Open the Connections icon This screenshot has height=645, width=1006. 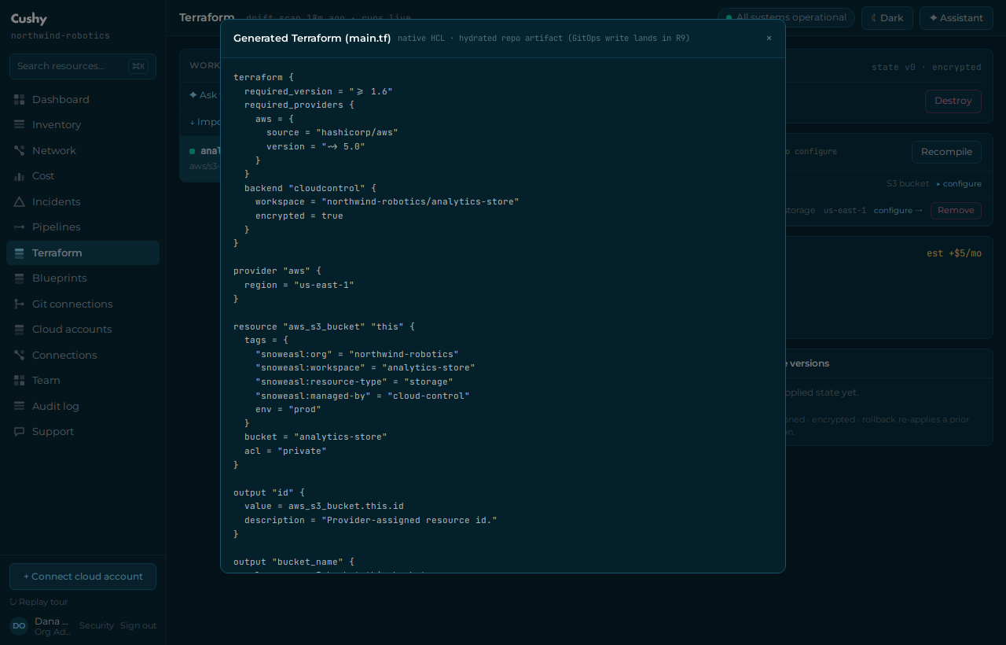(x=19, y=356)
